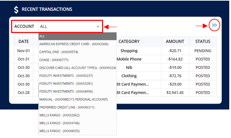Pick Chase (XXXX0777) from the list
The width and height of the screenshot is (231, 138).
pos(77,60)
